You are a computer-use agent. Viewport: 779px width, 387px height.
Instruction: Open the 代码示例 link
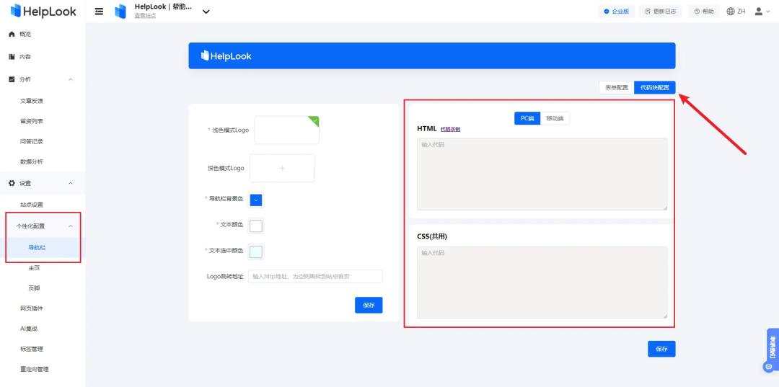pyautogui.click(x=450, y=129)
